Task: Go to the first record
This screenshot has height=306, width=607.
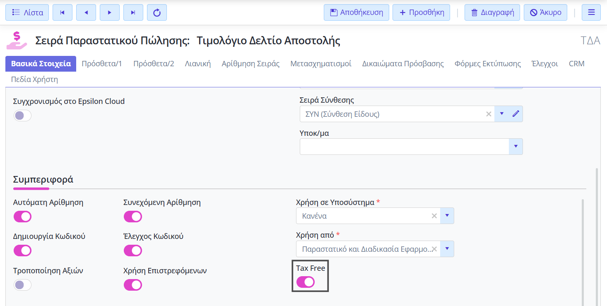Action: pyautogui.click(x=62, y=12)
